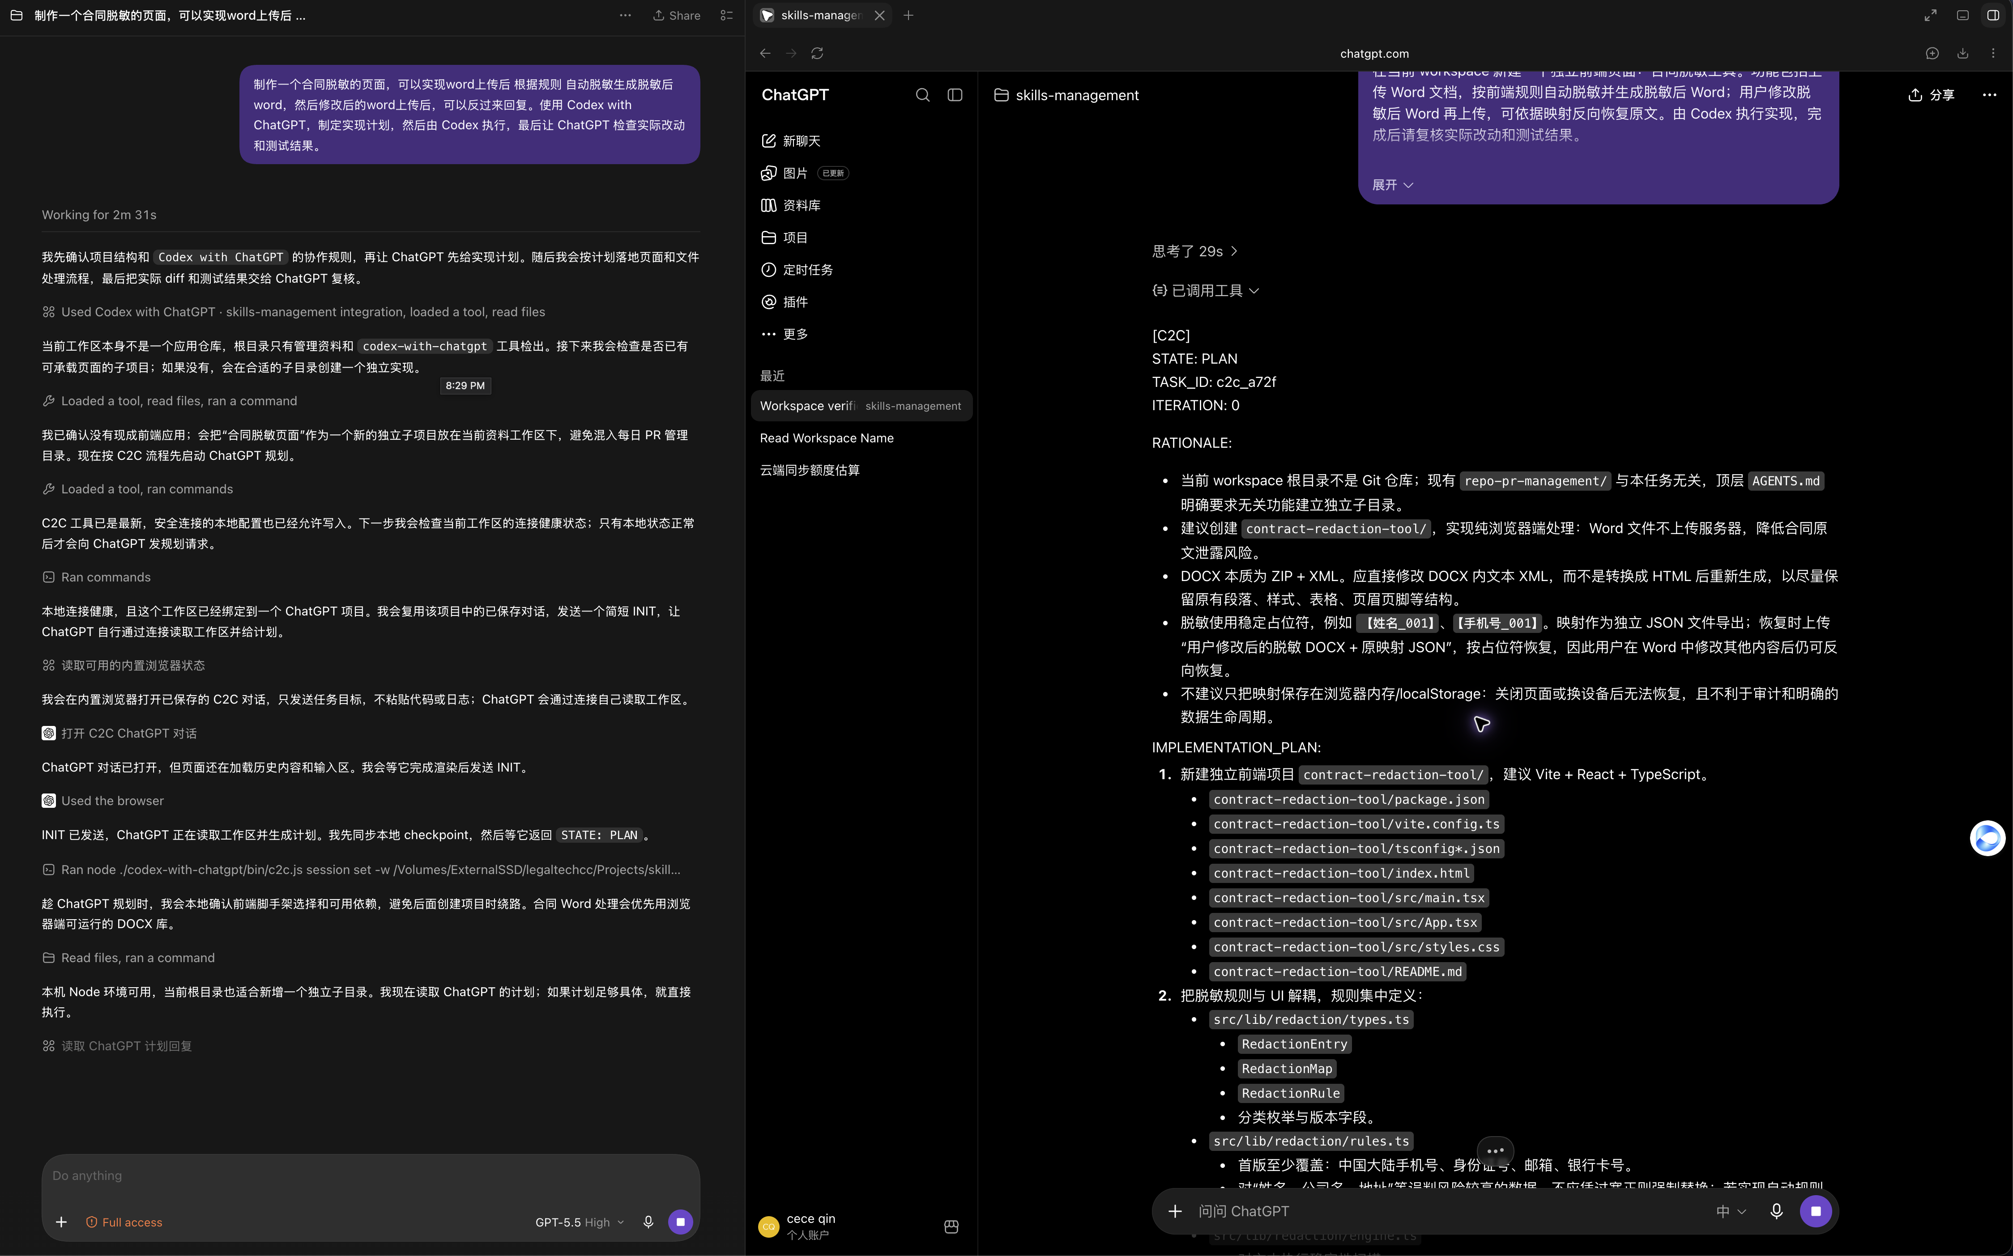This screenshot has width=2013, height=1256.
Task: Expand 读取 ChatGPT 计划回复 step
Action: click(117, 1046)
